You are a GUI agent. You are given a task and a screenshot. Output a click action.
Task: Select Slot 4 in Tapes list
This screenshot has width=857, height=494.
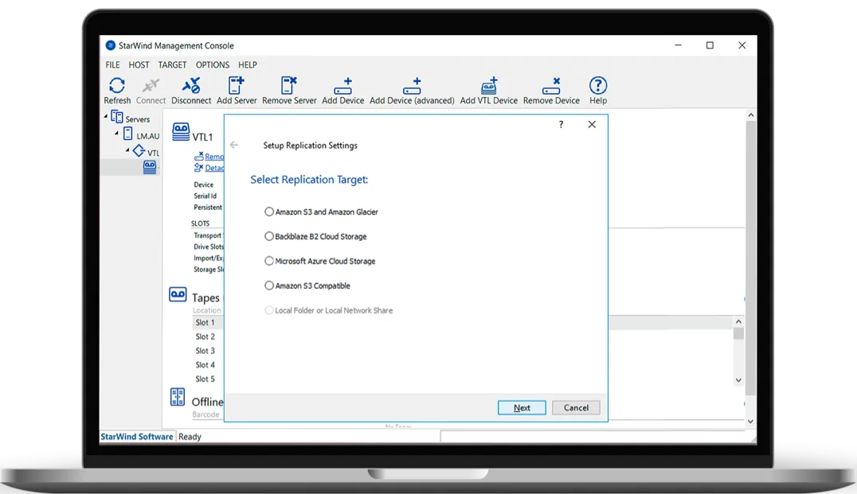click(x=205, y=365)
